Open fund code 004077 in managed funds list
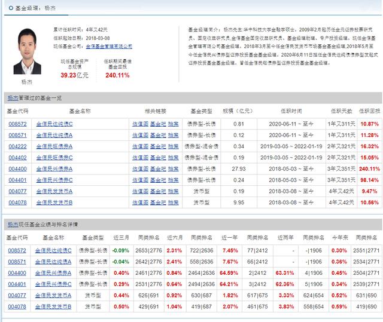Screen dimensions: 383x322 point(17,191)
